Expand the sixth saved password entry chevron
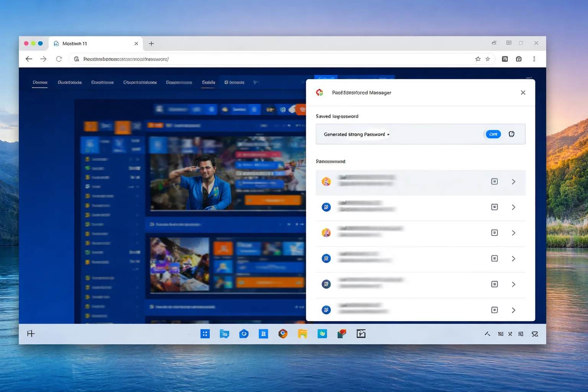This screenshot has width=588, height=392. (513, 310)
